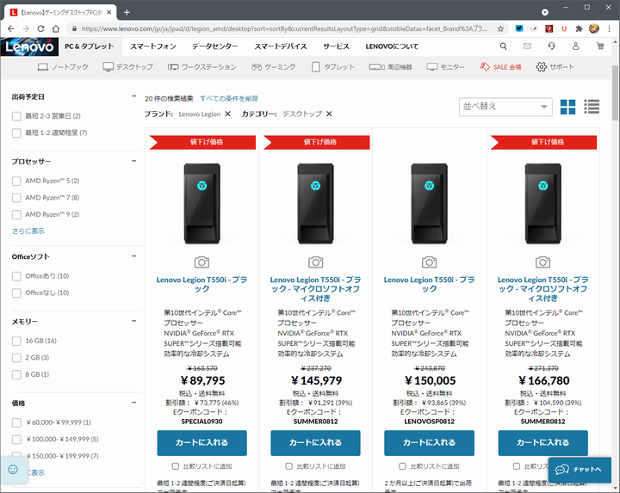
Task: Open camera gallery icon for ¥145,979 product
Action: (315, 262)
